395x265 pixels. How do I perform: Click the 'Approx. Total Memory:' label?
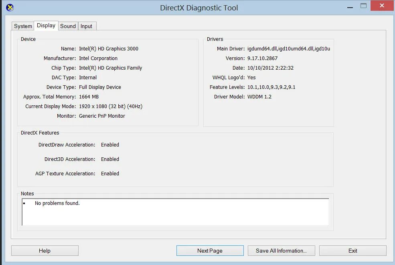(49, 97)
